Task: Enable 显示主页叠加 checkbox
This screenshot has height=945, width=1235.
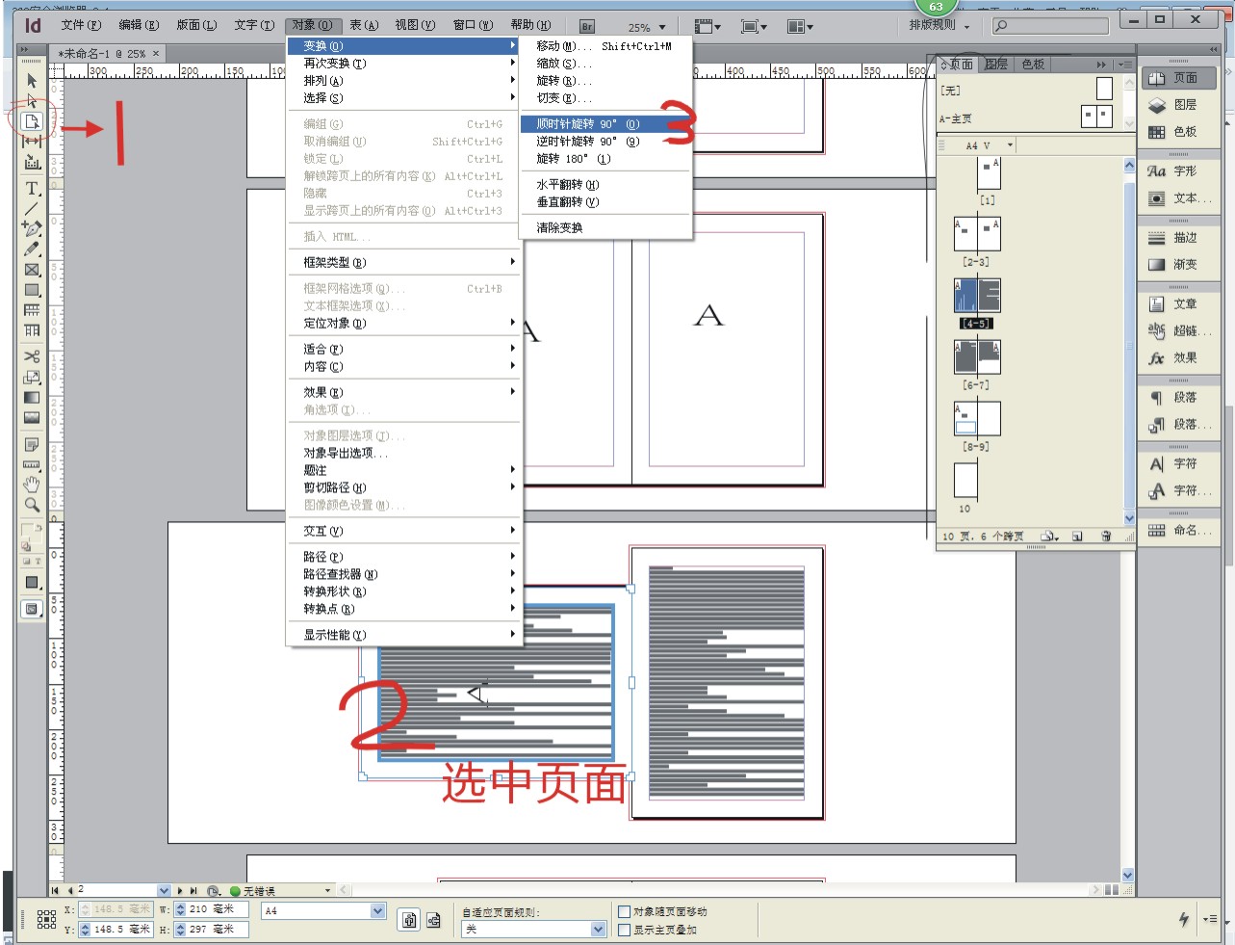Action: click(624, 930)
